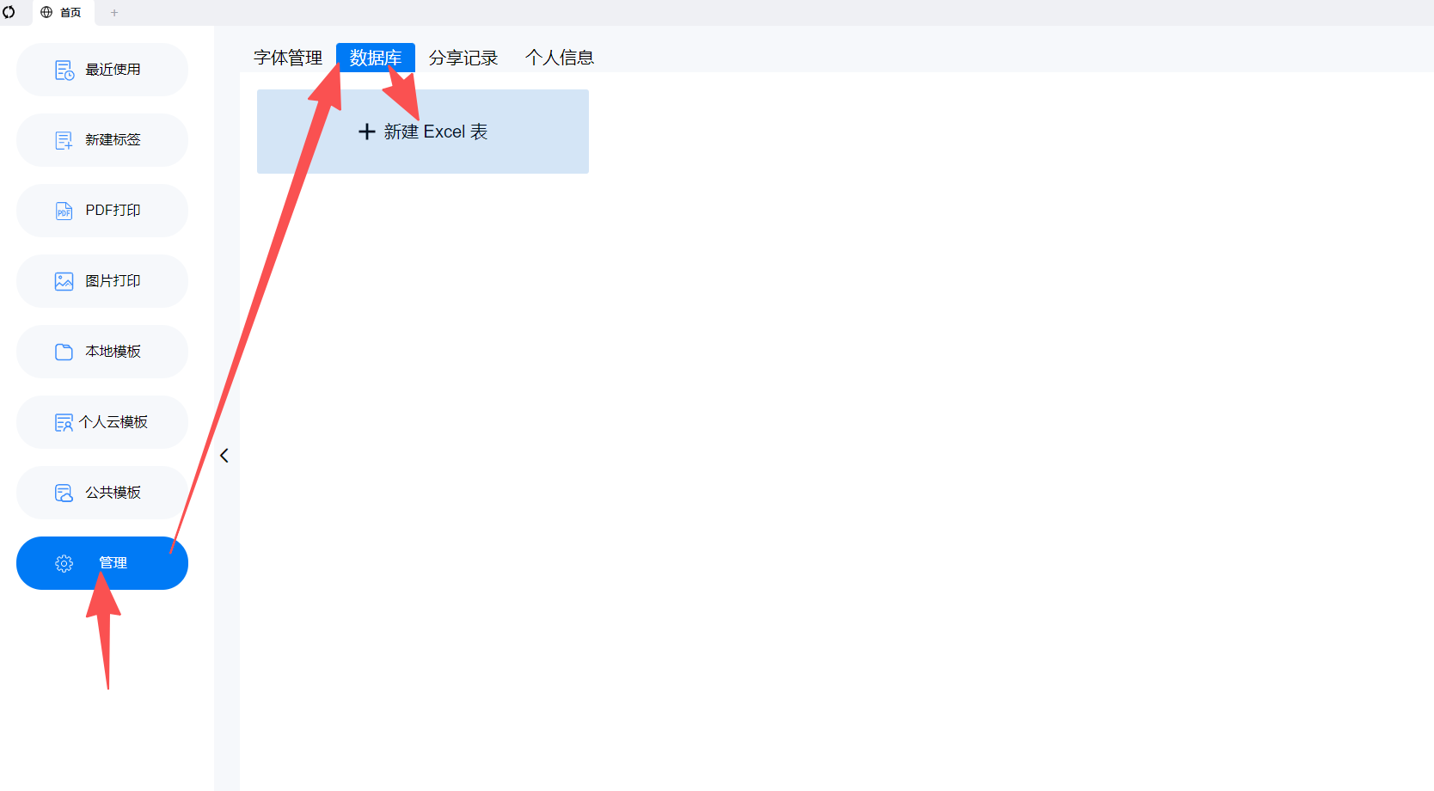Viewport: 1434px width, 791px height.
Task: Go to the 个人信息 tab
Action: point(560,58)
